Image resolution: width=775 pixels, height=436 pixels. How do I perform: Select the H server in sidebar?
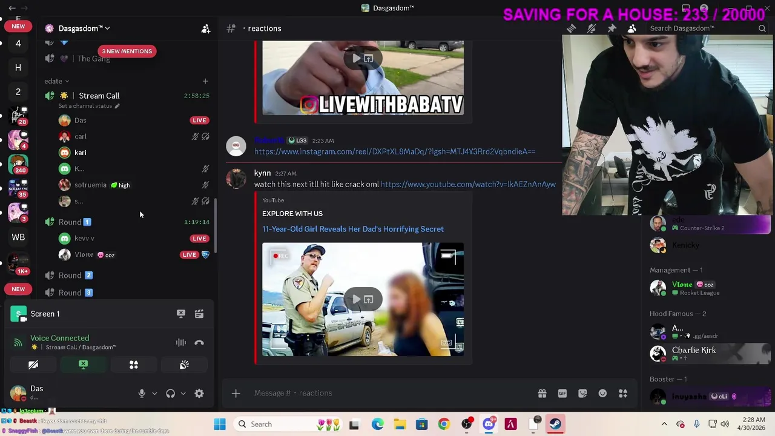point(18,68)
